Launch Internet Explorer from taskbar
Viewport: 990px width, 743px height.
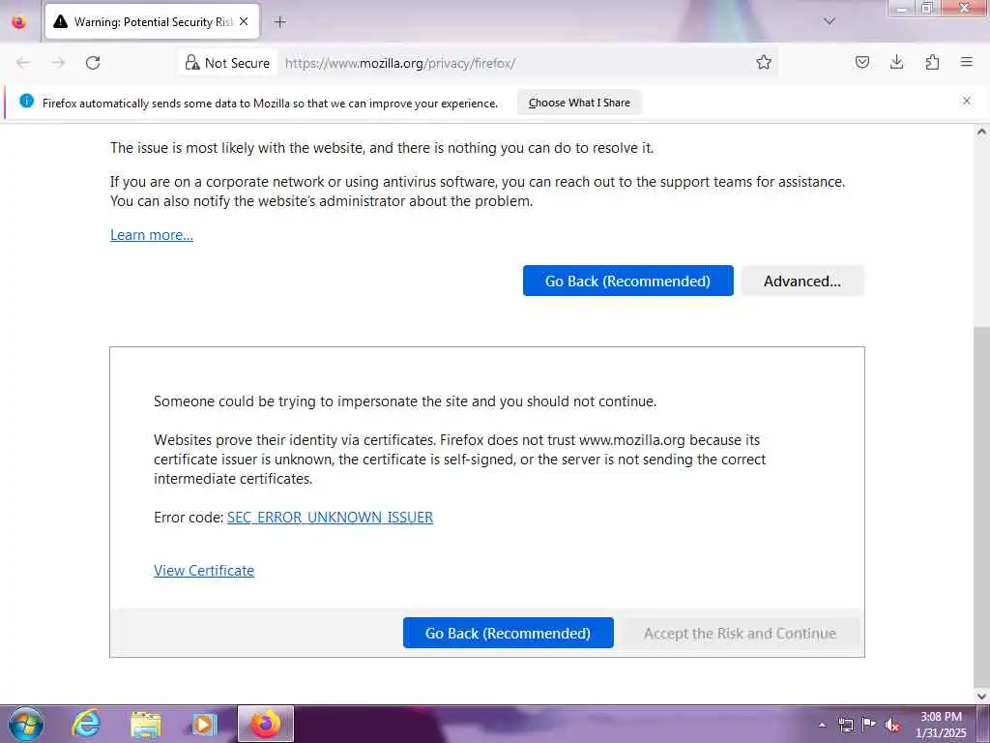point(86,724)
